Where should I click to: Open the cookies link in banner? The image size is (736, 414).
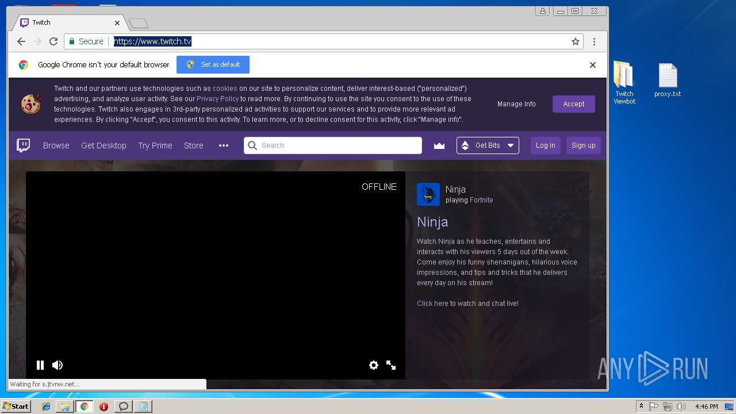coord(225,89)
